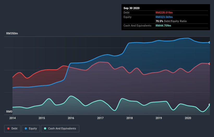Click the 70.5% Debt/Equity Ratio text

(171, 21)
